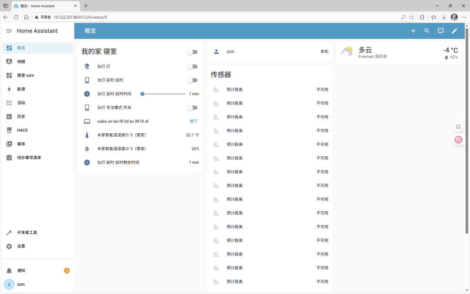Click the cloudy weather icon

pos(347,52)
